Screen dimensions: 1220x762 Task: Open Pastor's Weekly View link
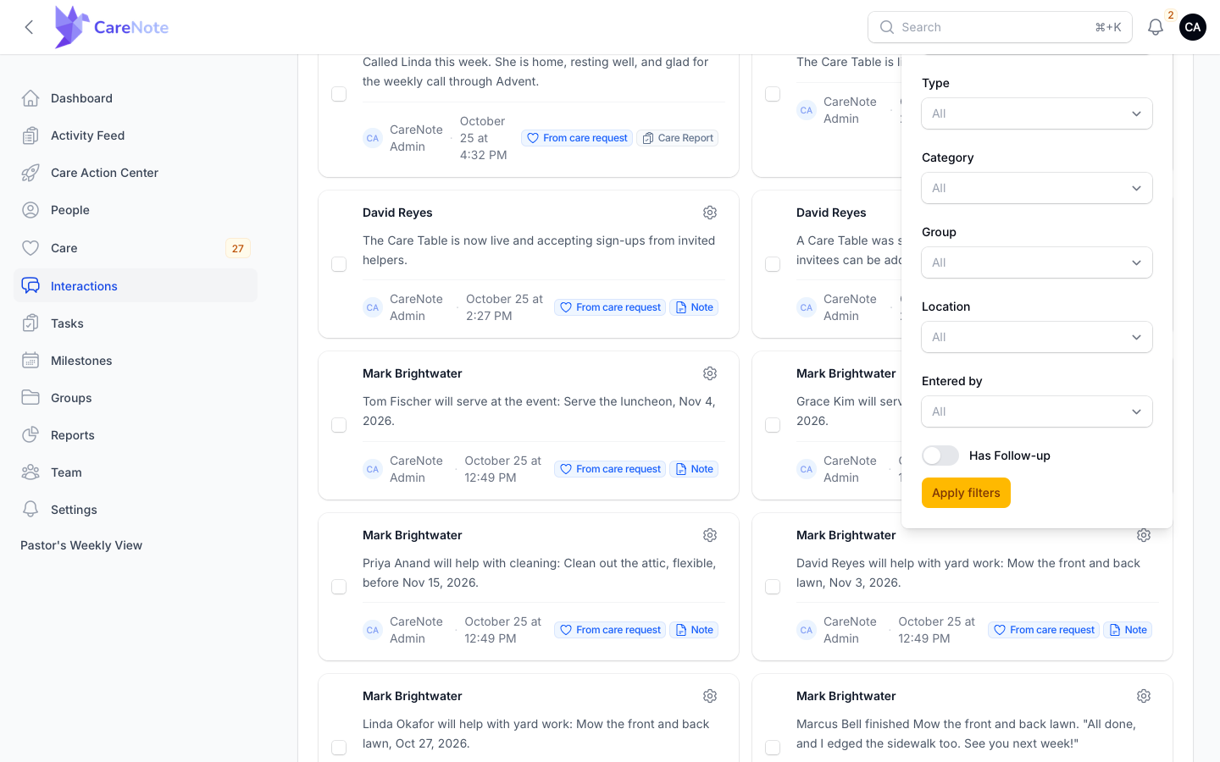point(81,545)
